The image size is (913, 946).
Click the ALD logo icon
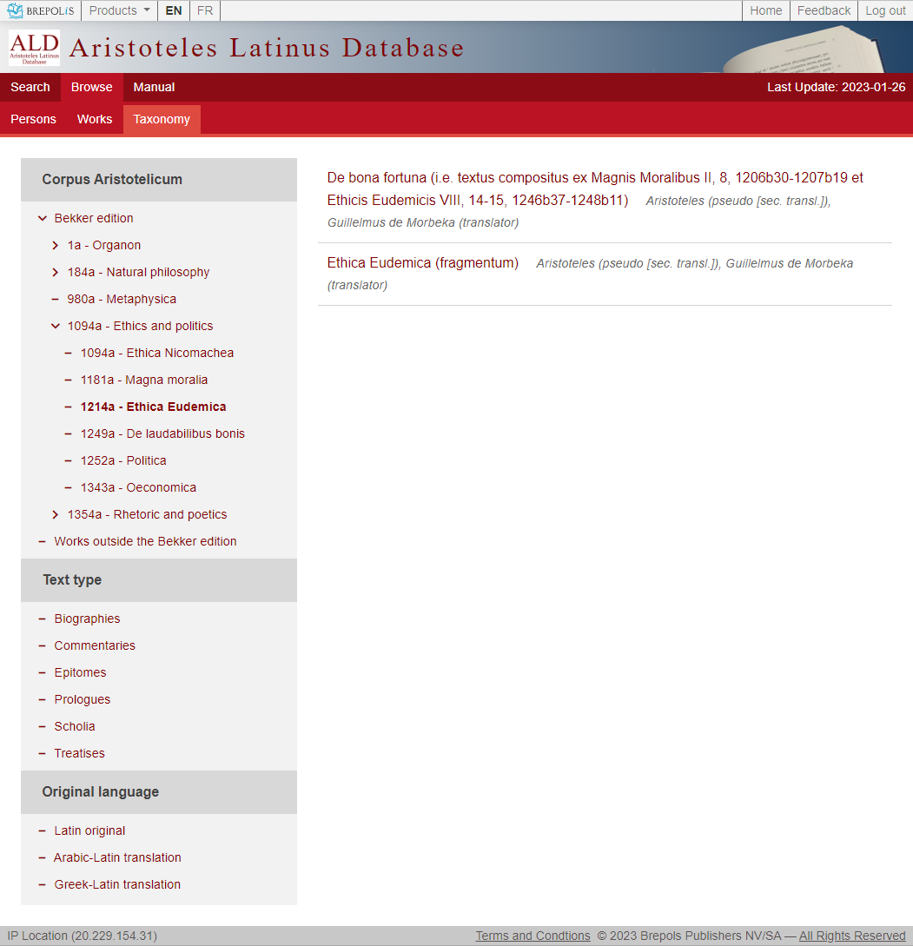[x=33, y=48]
